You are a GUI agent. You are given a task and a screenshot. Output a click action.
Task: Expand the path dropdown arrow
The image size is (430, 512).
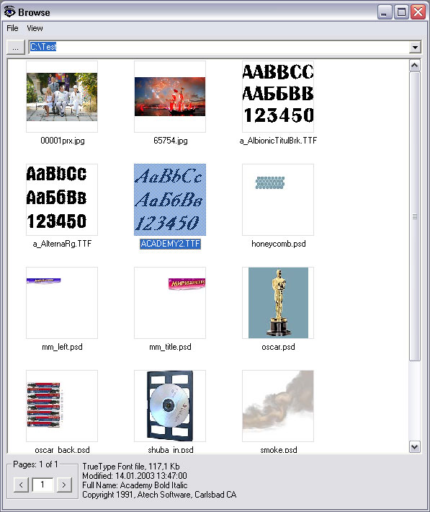pyautogui.click(x=415, y=48)
